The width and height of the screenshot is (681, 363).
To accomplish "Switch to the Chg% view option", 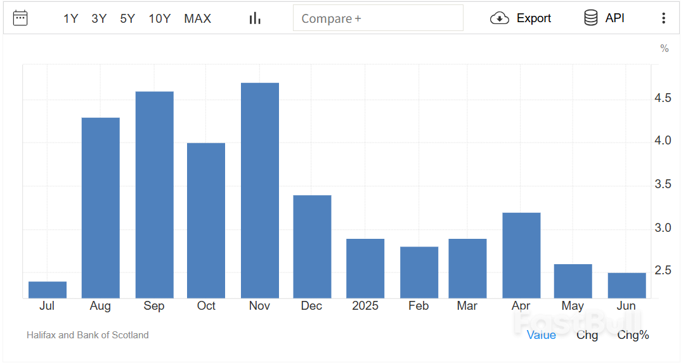I will [x=633, y=335].
